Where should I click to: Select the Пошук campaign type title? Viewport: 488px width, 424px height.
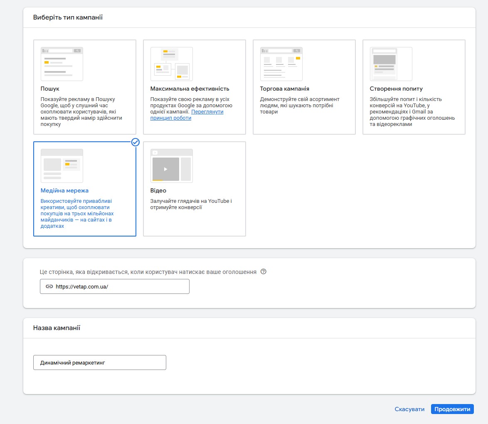click(50, 89)
